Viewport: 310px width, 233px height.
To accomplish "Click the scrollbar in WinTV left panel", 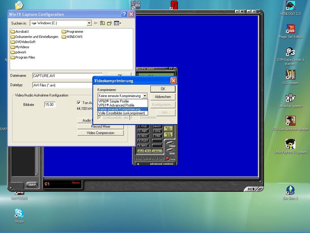I will [x=36, y=161].
